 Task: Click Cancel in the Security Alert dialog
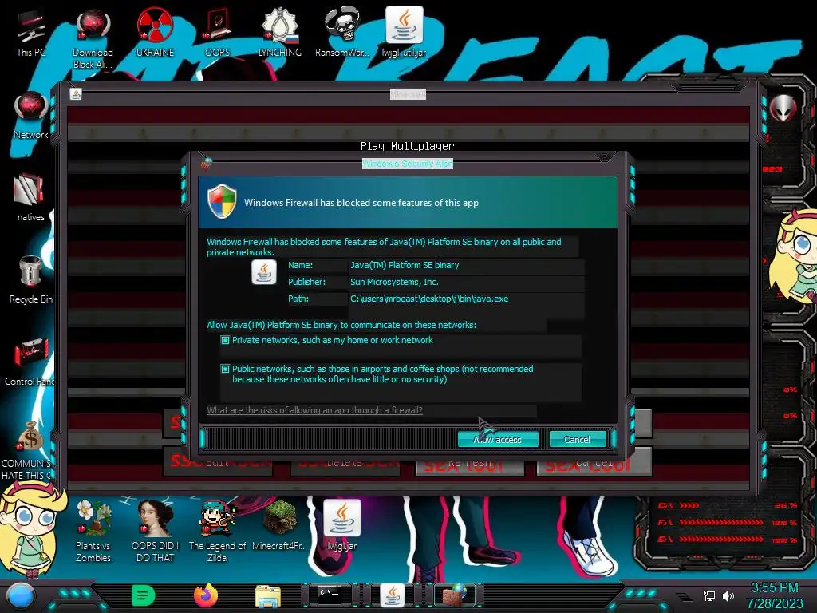click(578, 440)
